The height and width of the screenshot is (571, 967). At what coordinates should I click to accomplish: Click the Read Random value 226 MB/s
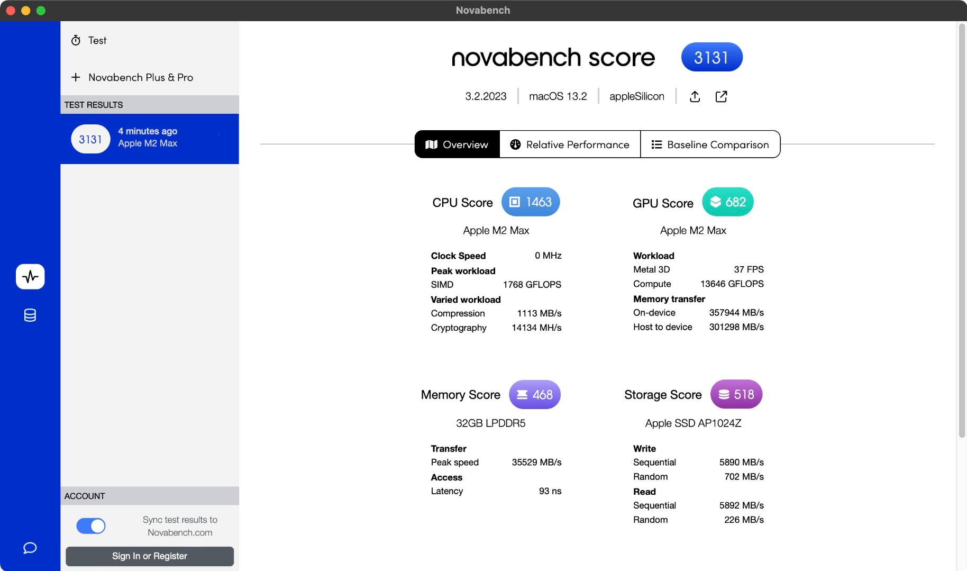click(x=744, y=520)
